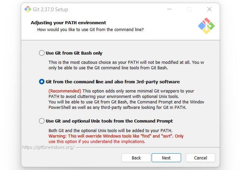Click the red '(Recommended)' text

click(65, 91)
